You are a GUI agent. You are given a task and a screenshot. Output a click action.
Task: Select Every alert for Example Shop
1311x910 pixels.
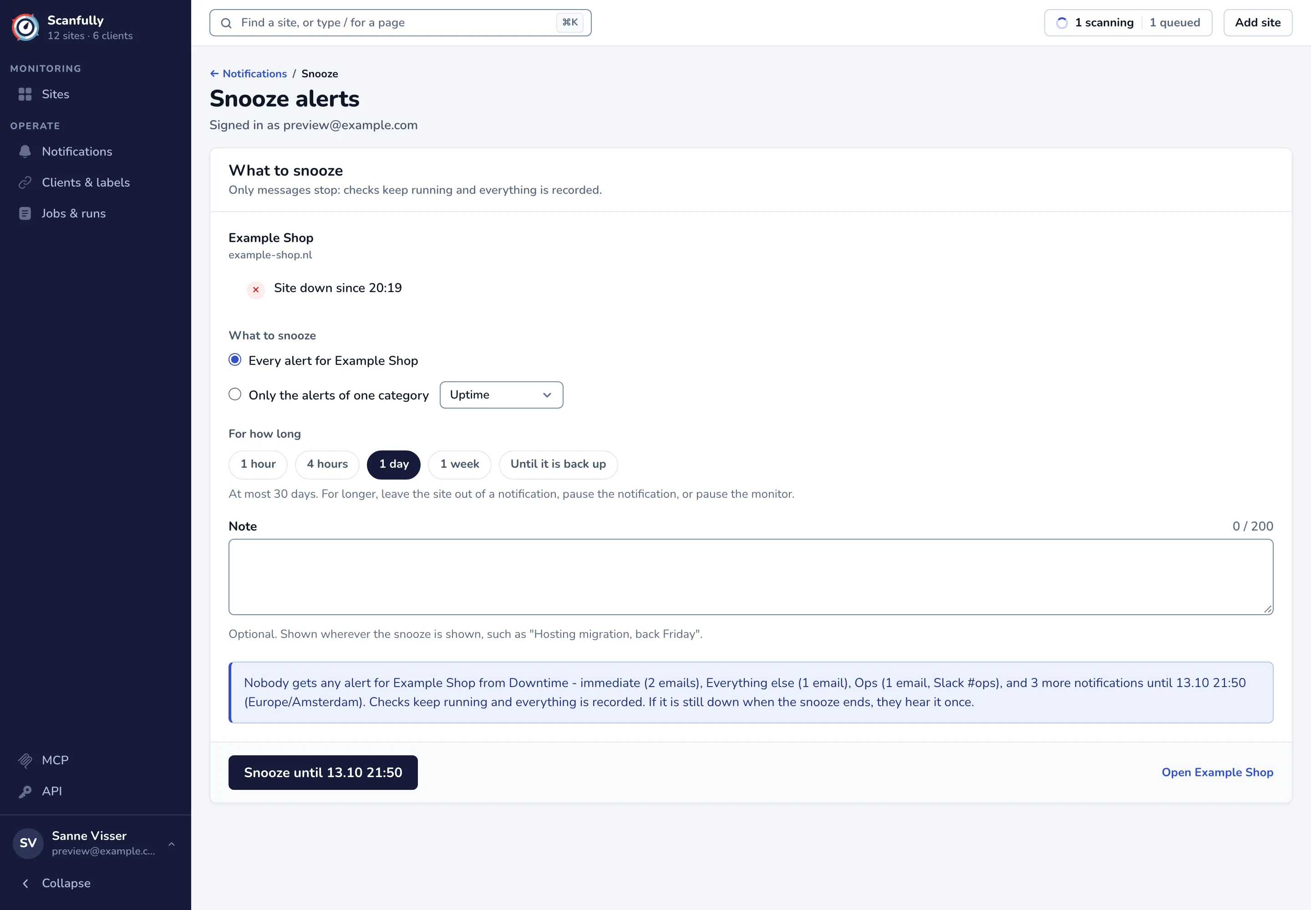[x=235, y=360]
